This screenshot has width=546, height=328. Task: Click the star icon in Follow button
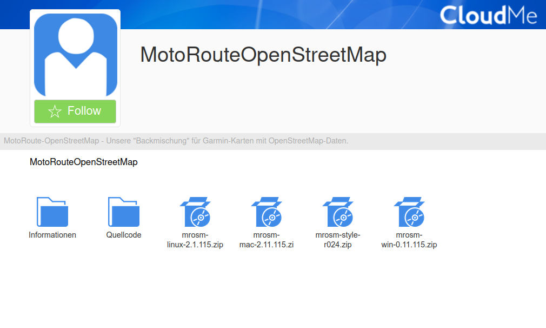55,111
